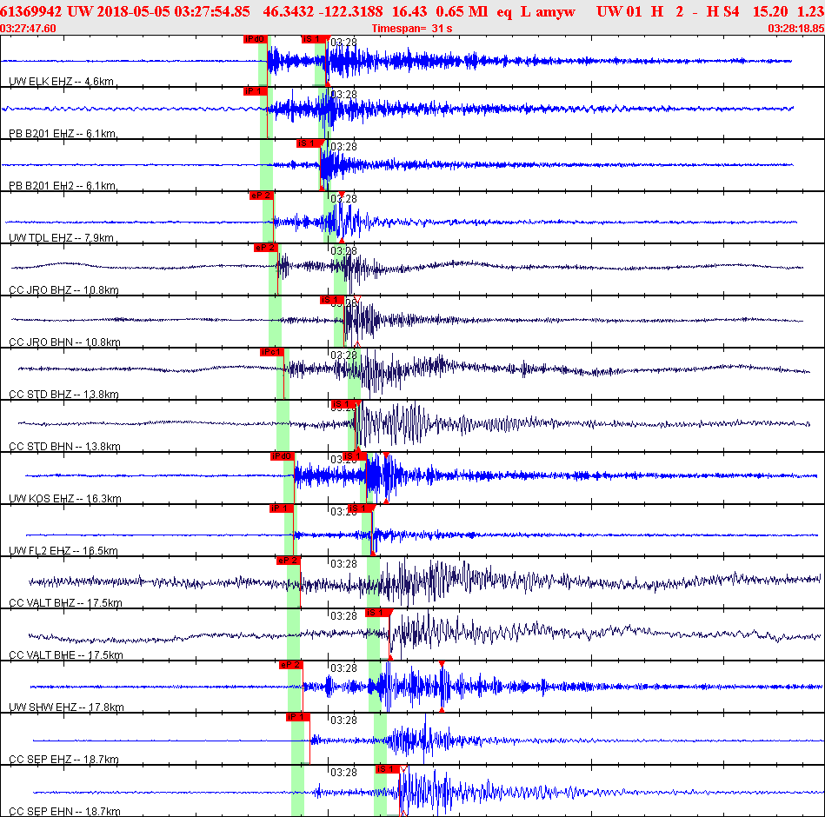Select the iS 1 pick on PB B201 EH2
Viewport: 825px width, 817px height.
[x=309, y=143]
